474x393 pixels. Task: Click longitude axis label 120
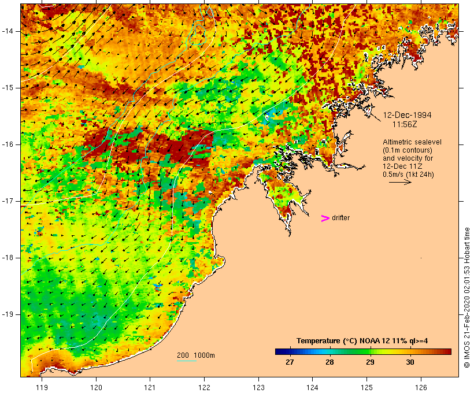(96, 387)
